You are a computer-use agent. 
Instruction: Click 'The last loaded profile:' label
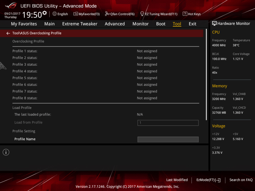tap(33, 115)
